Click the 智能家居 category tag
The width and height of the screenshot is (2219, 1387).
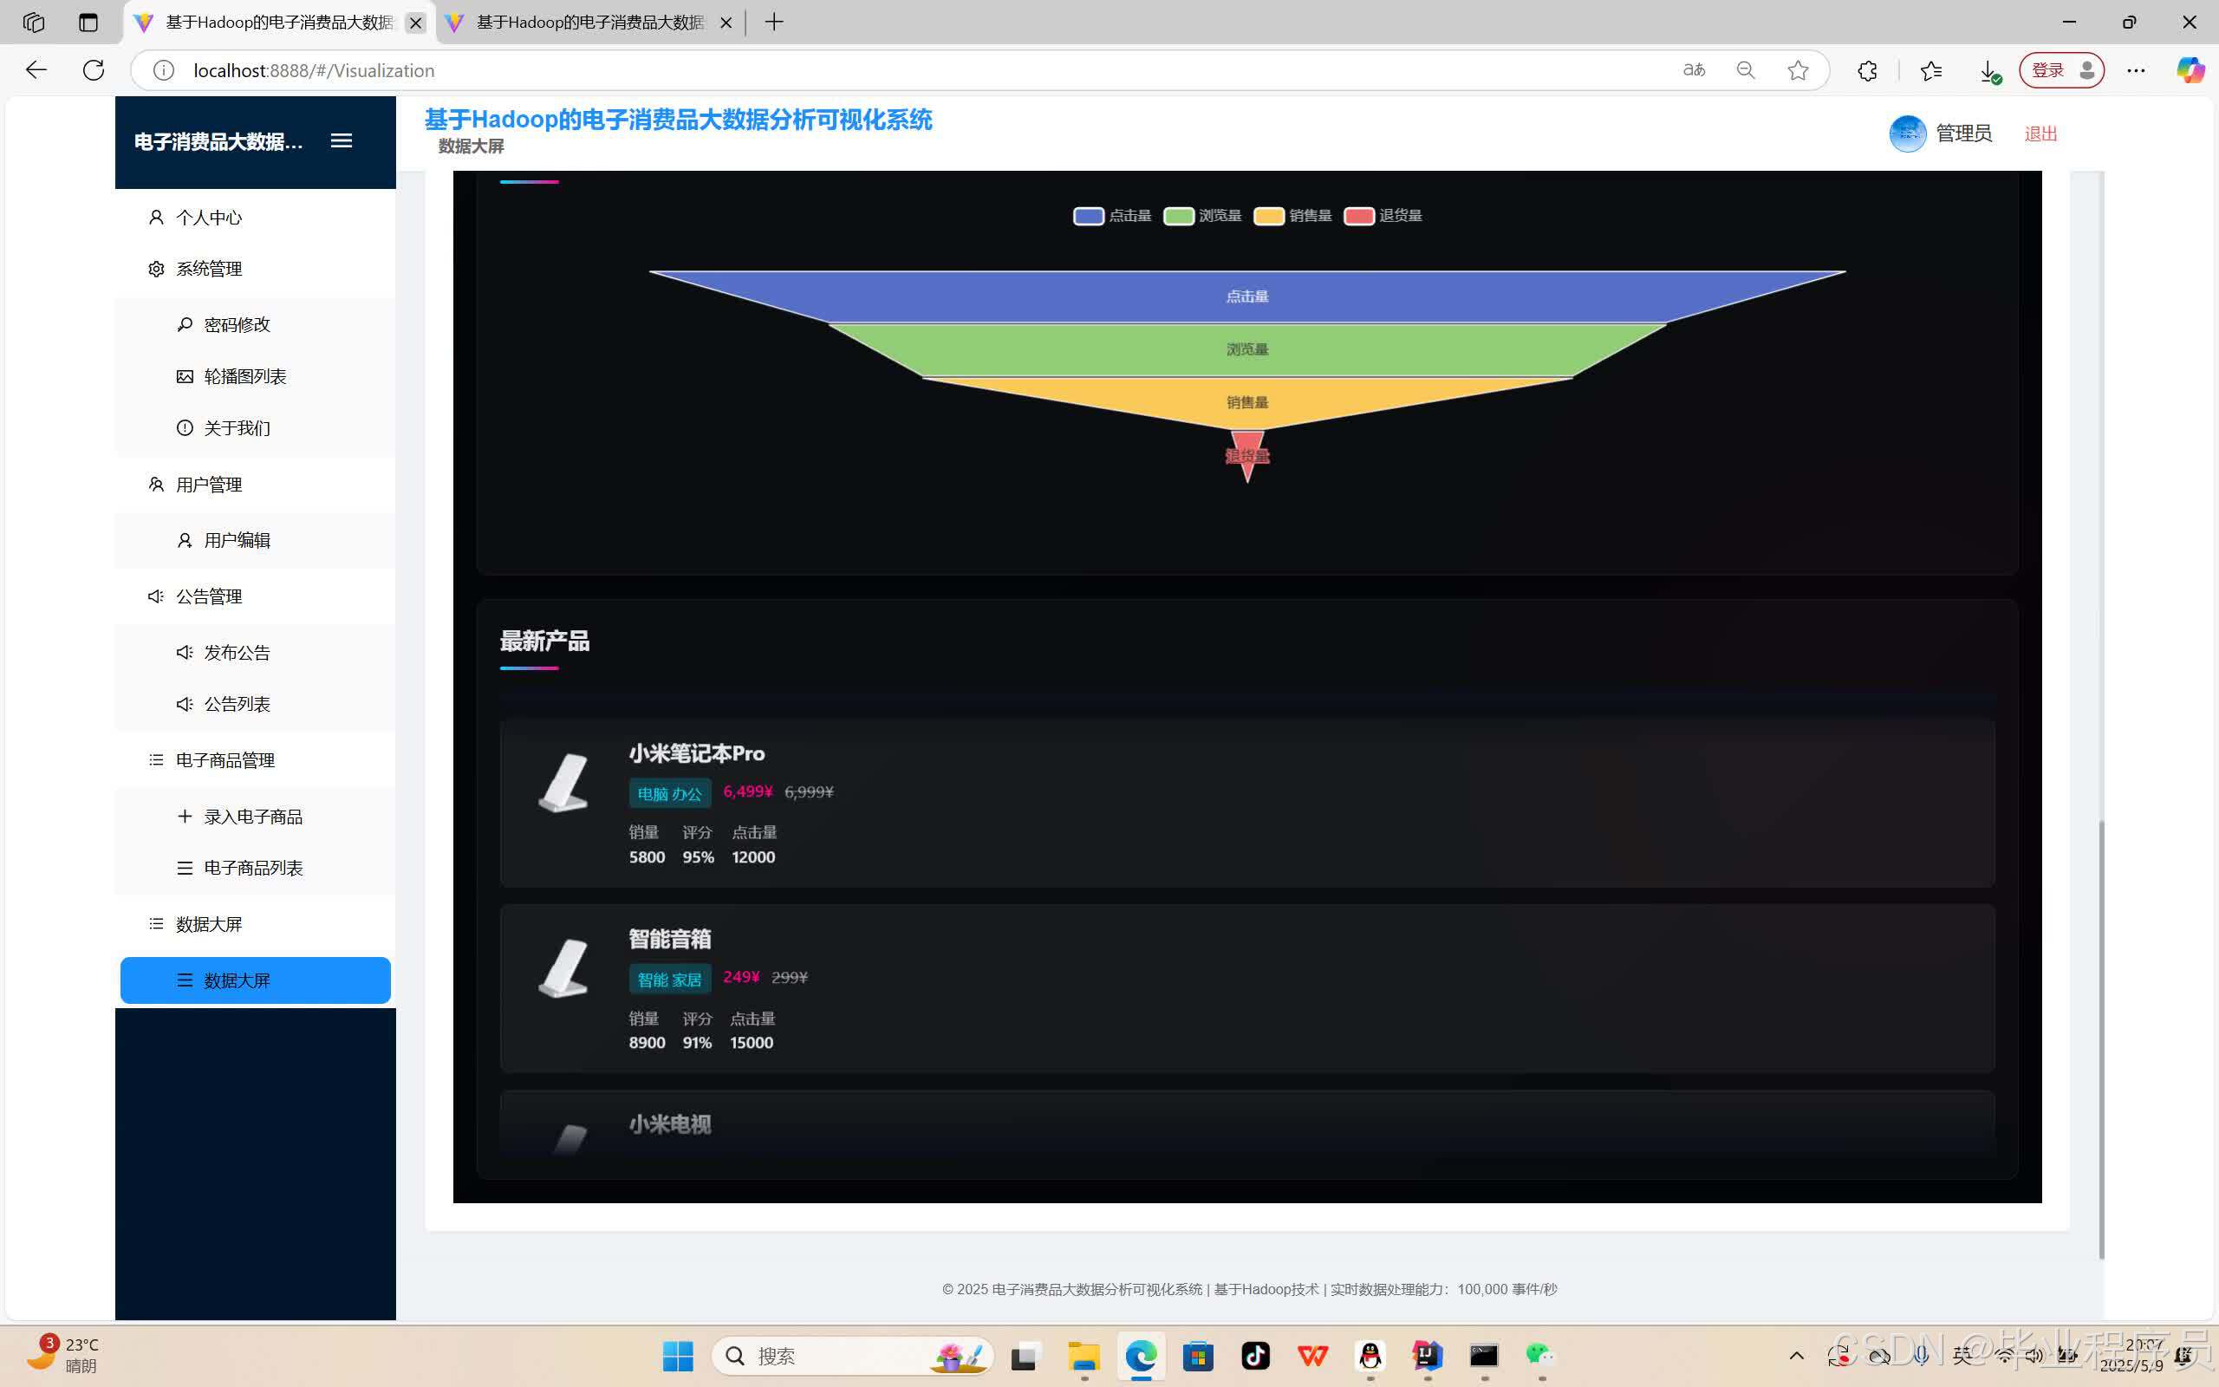pos(669,979)
